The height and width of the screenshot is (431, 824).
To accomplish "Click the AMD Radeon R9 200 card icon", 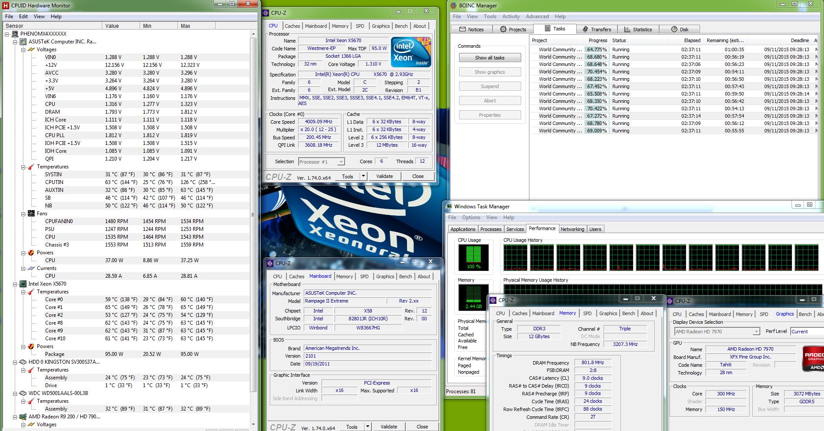I will click(x=23, y=417).
